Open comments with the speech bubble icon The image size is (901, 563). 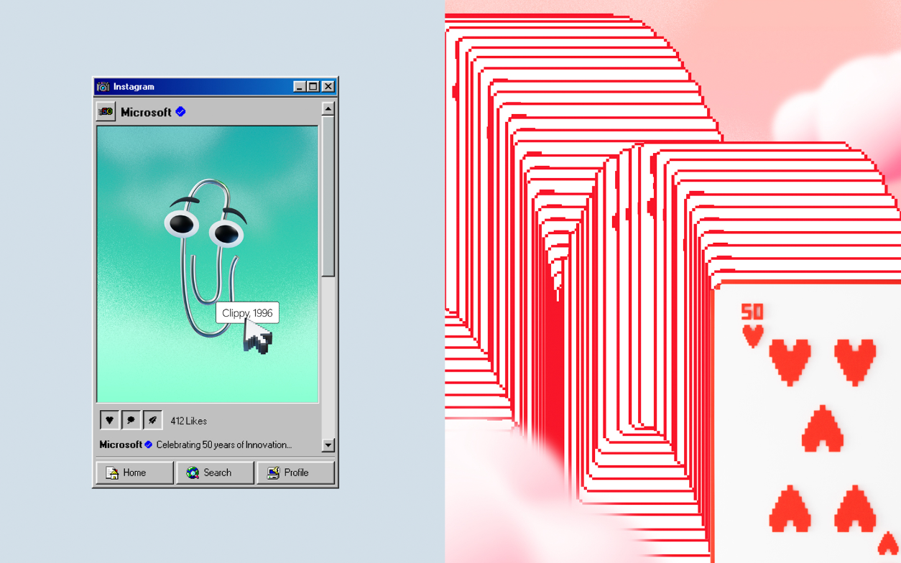131,420
